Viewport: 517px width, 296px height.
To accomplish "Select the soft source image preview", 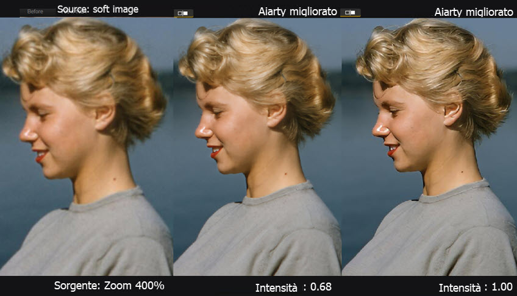I will [87, 147].
